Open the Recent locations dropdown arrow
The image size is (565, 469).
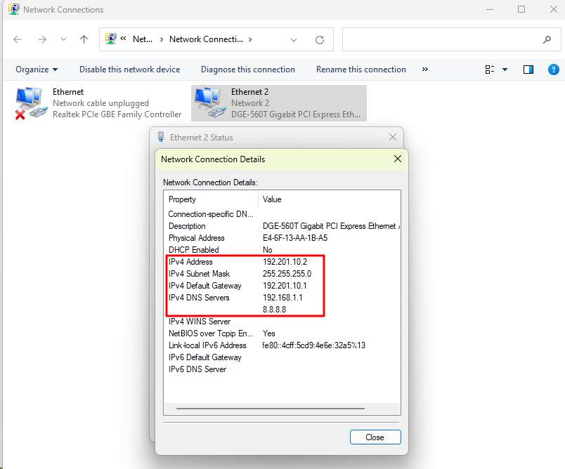[x=64, y=40]
